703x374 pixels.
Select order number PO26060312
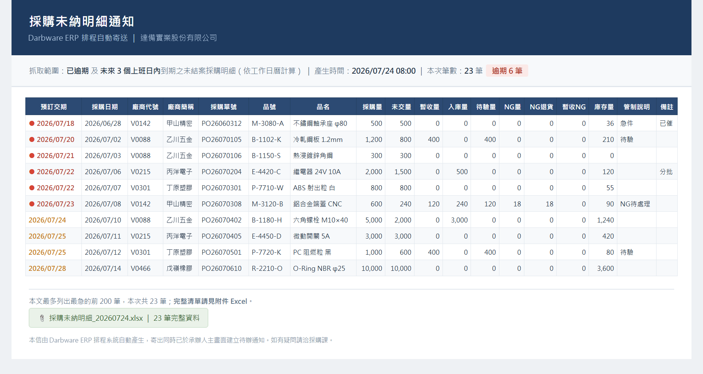[x=222, y=124]
